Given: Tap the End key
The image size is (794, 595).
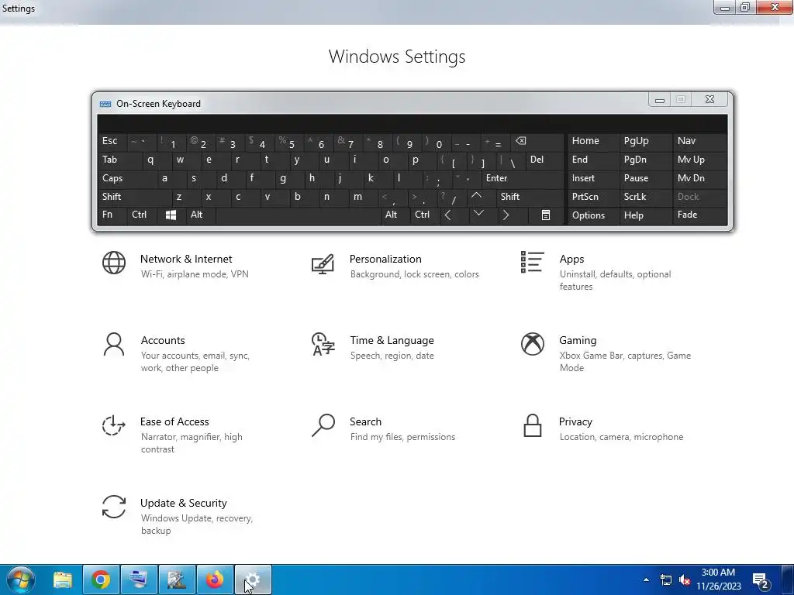Looking at the screenshot, I should click(593, 160).
